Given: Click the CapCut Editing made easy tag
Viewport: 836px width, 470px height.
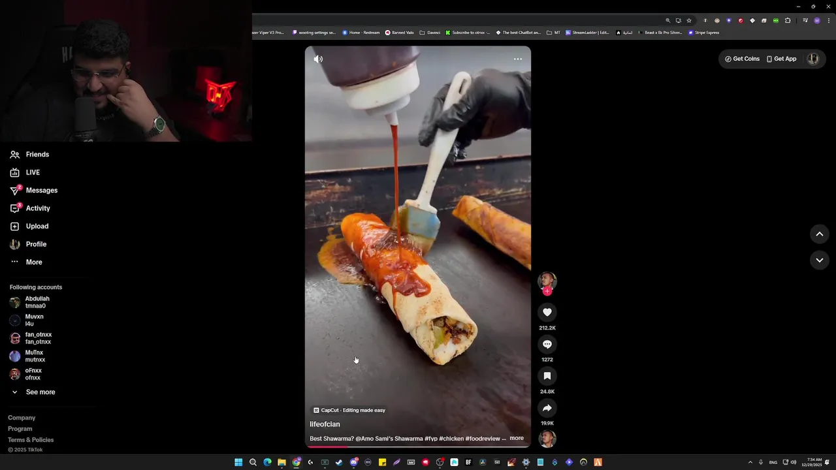Looking at the screenshot, I should click(x=349, y=410).
